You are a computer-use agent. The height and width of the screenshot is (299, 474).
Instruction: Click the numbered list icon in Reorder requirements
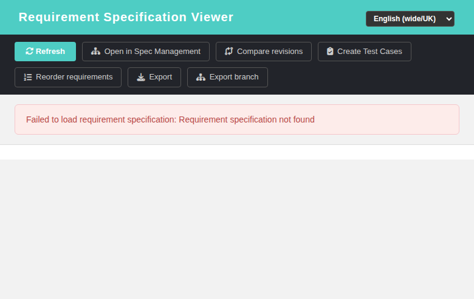pos(28,77)
